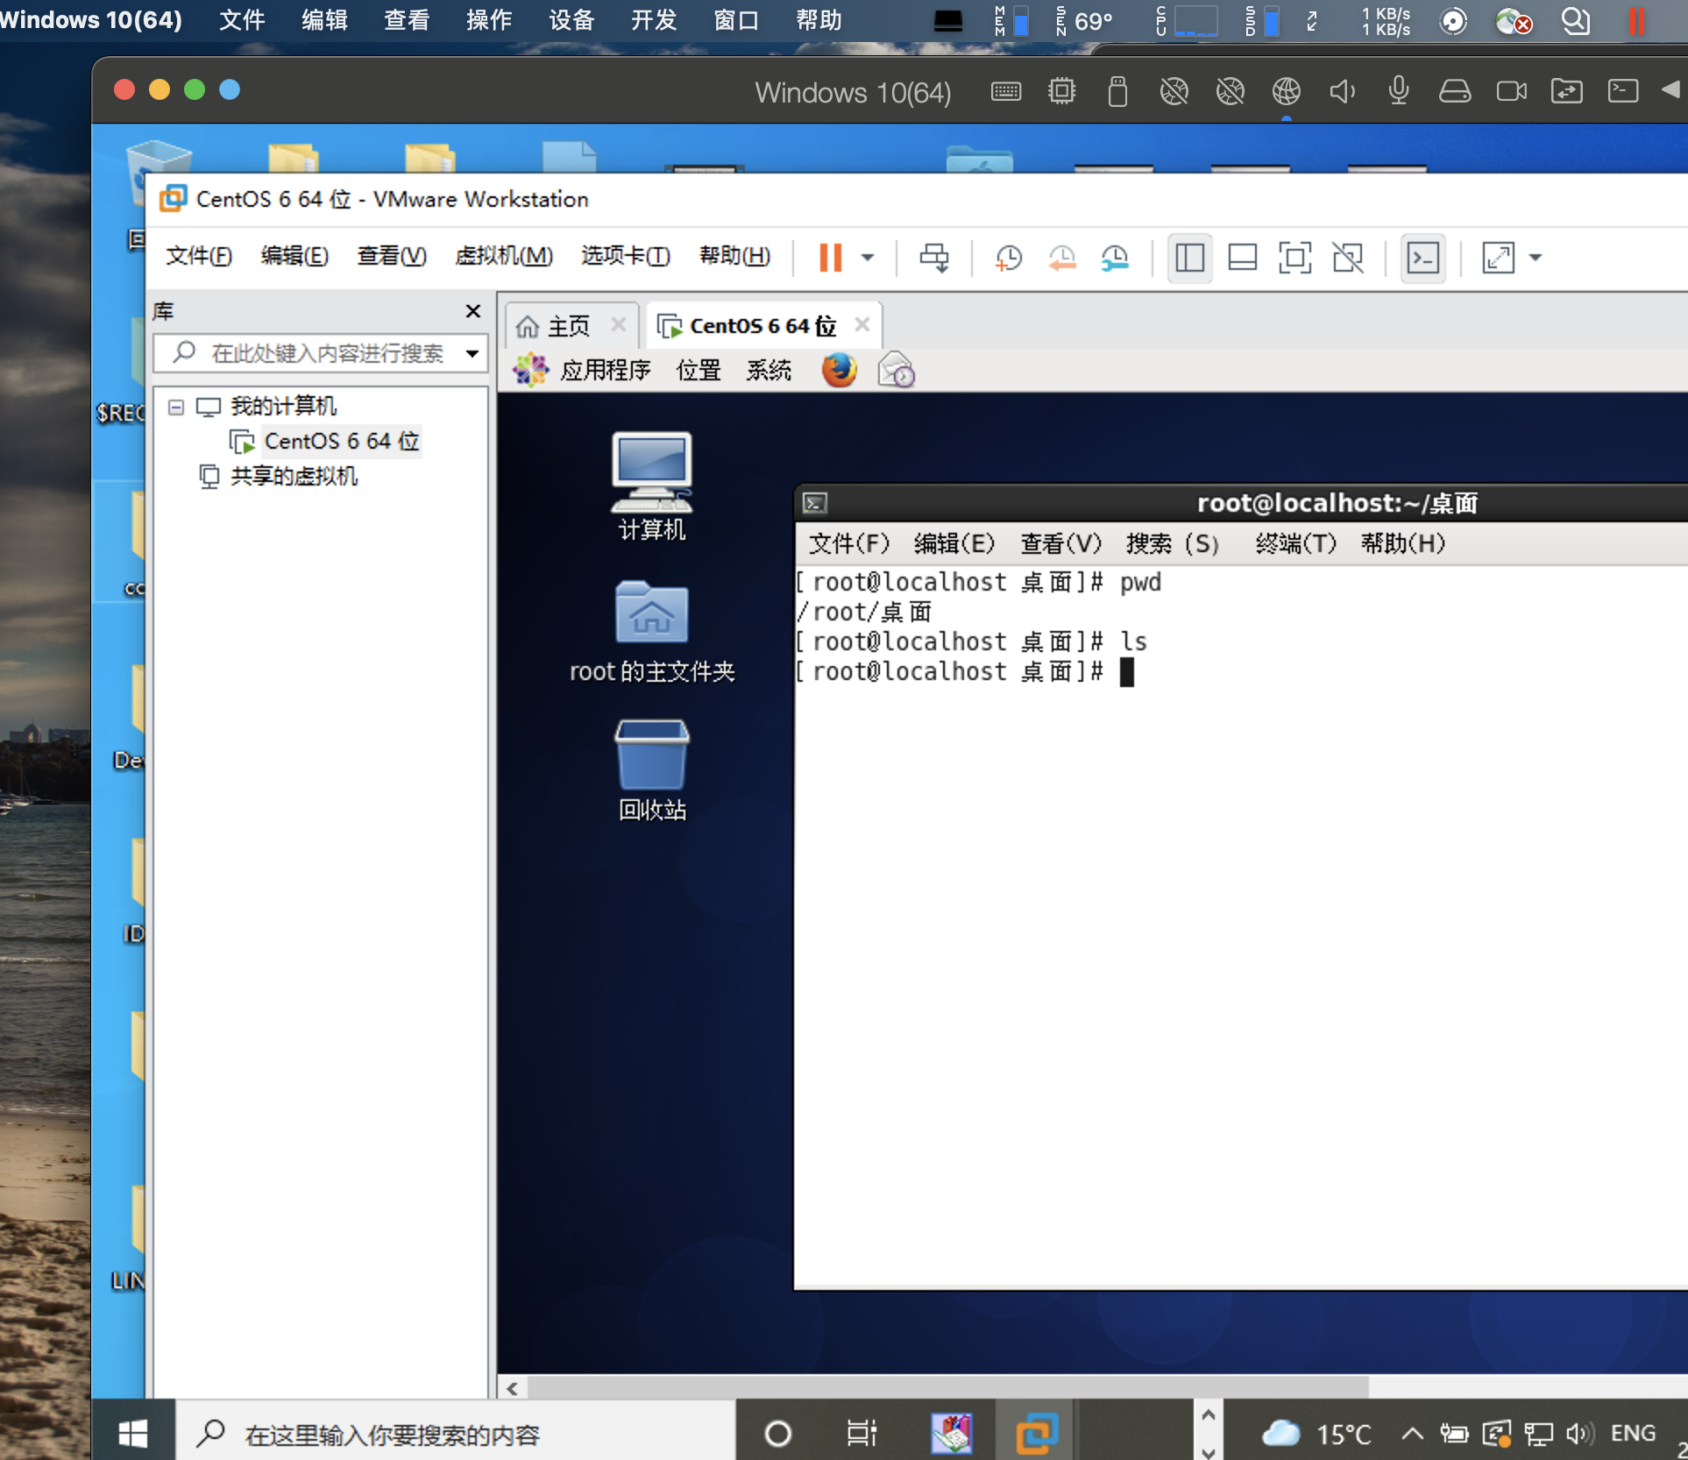Image resolution: width=1688 pixels, height=1460 pixels.
Task: Take a snapshot with the clock-plus icon
Action: tap(1009, 258)
